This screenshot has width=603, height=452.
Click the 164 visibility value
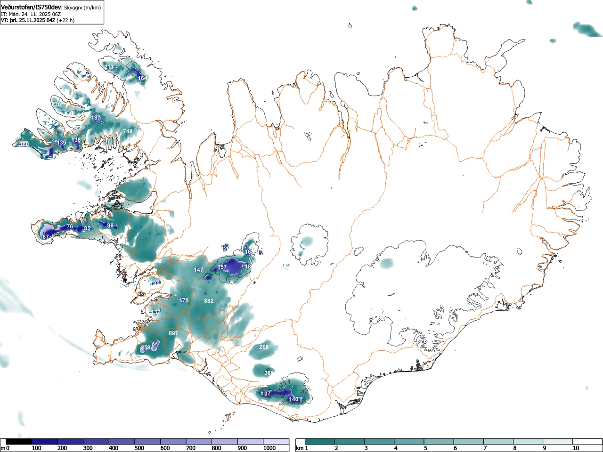click(x=142, y=78)
